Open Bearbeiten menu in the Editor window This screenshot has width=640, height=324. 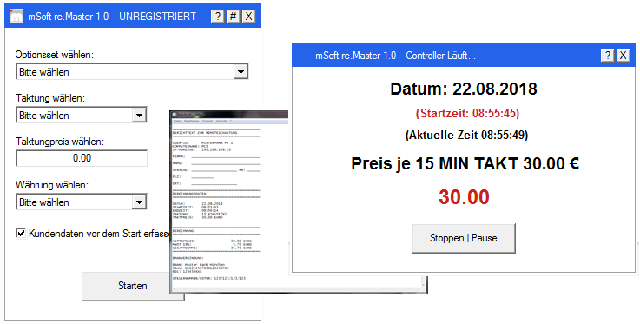[x=191, y=122]
